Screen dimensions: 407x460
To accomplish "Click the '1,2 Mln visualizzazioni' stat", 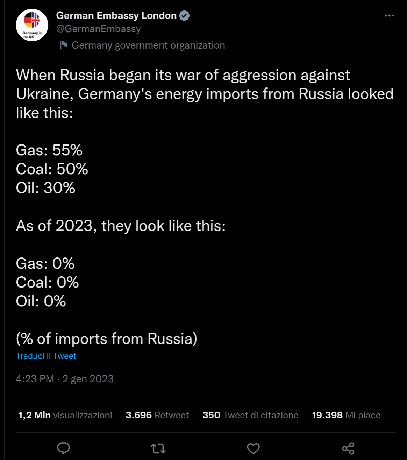I will (x=65, y=415).
